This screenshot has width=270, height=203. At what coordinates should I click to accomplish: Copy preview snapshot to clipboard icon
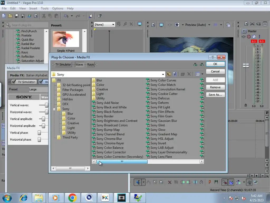pos(228,25)
